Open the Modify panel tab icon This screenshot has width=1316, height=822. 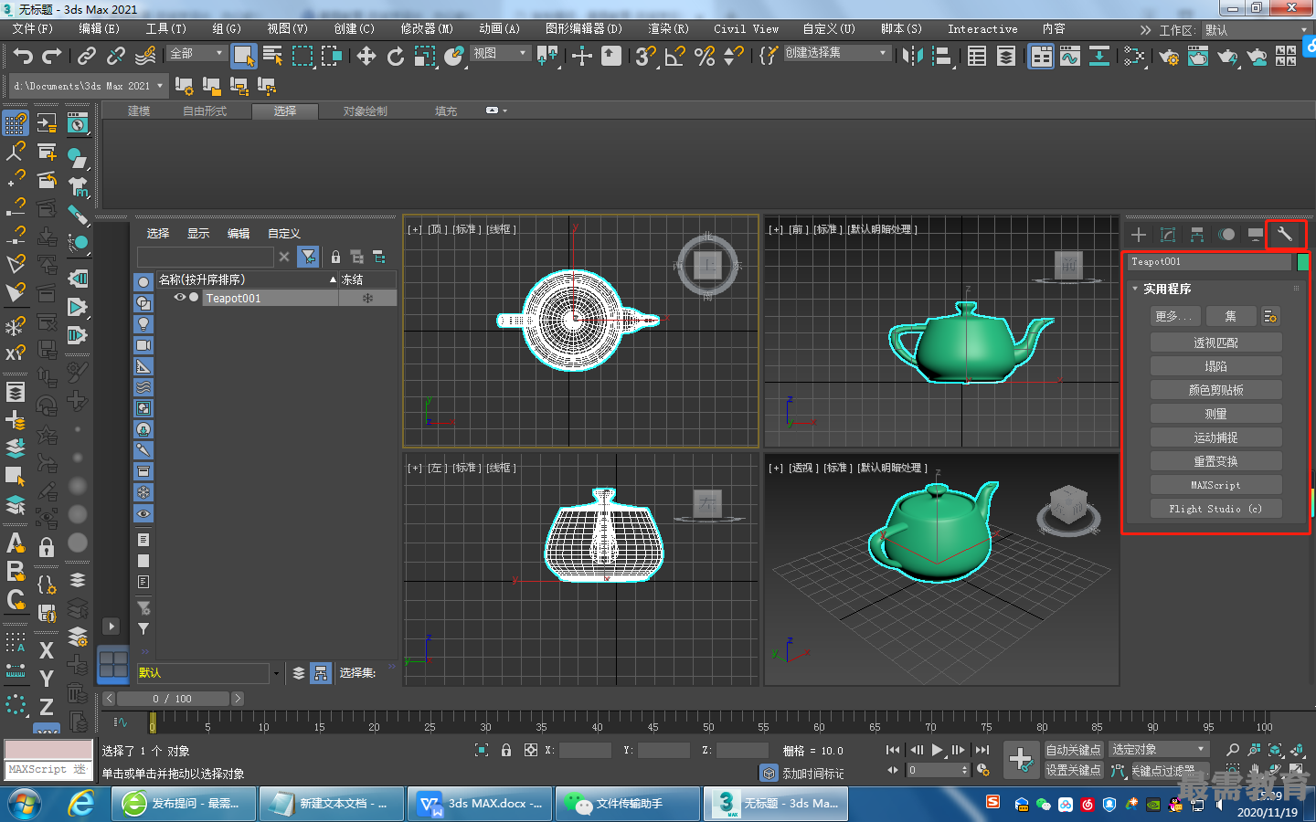(x=1168, y=235)
